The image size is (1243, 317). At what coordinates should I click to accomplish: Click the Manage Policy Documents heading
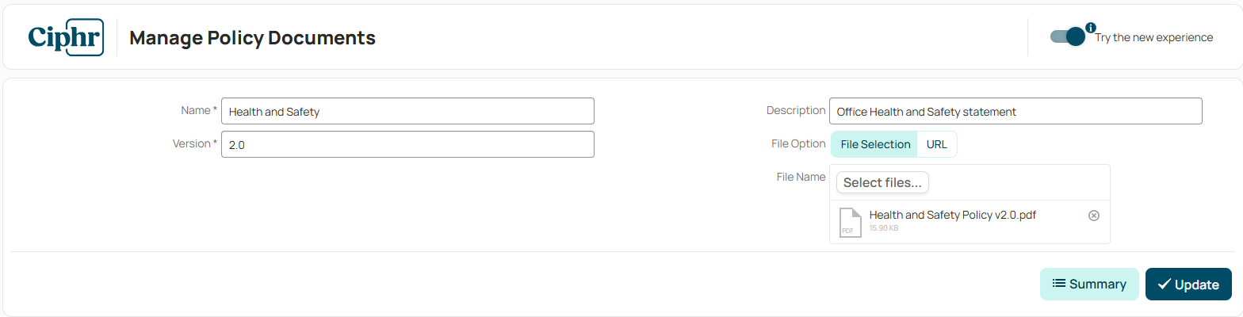click(x=252, y=37)
